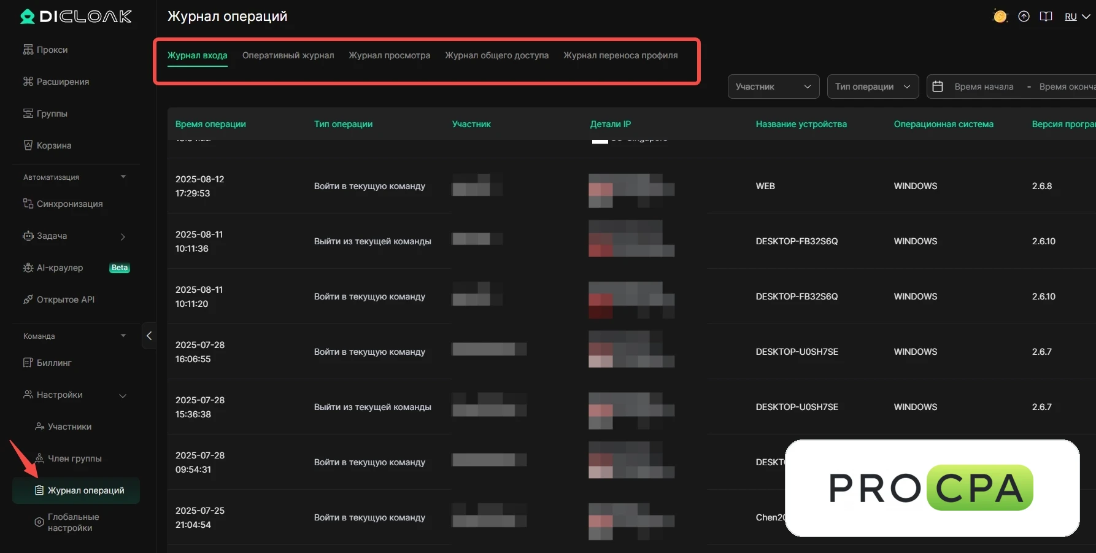
Task: Switch to Журнал просмотра tab
Action: (390, 55)
